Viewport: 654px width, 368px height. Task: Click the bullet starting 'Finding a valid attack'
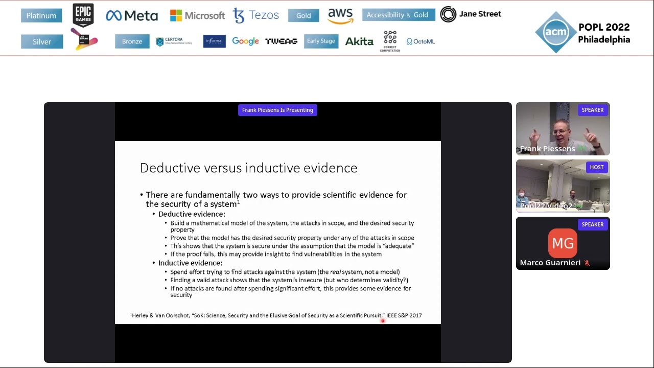click(x=289, y=280)
